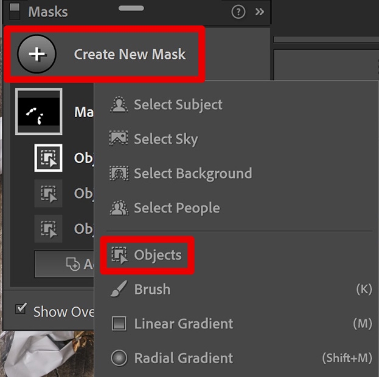Click the Radial Gradient circle icon
The image size is (379, 377).
tap(119, 358)
